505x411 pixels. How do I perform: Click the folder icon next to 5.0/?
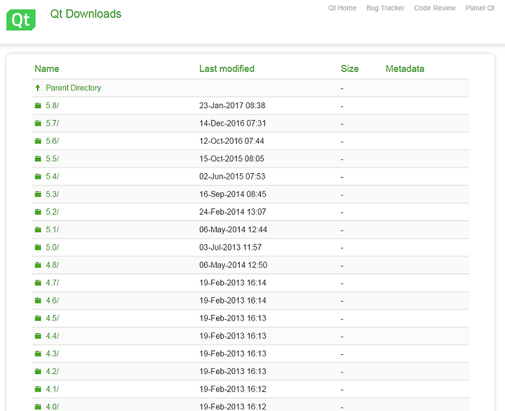click(38, 247)
